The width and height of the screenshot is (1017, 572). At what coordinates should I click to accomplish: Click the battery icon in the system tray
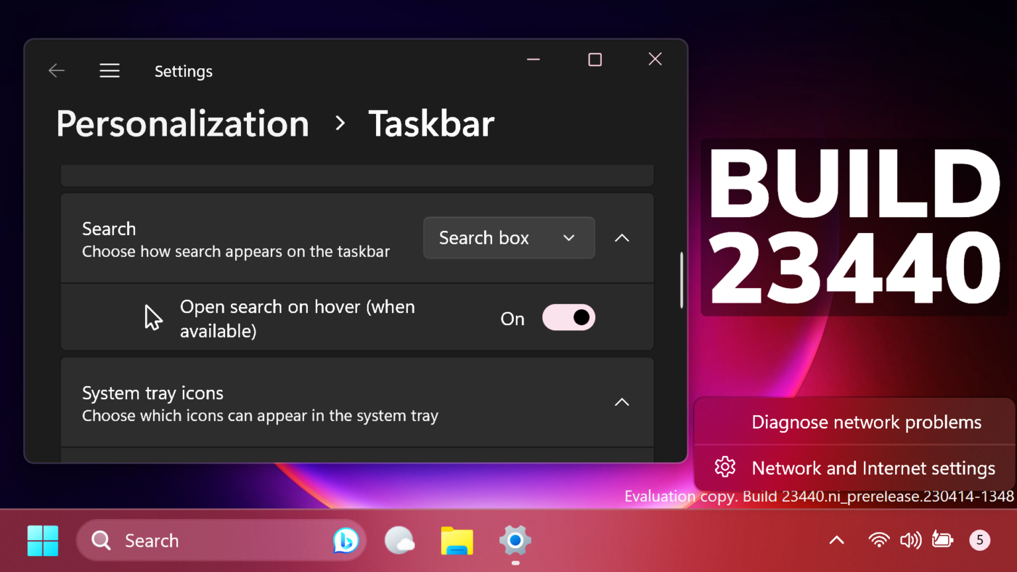[x=943, y=540]
